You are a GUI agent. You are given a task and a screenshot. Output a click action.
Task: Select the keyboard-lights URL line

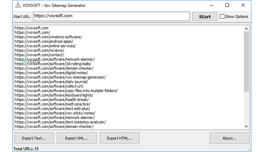(54, 95)
